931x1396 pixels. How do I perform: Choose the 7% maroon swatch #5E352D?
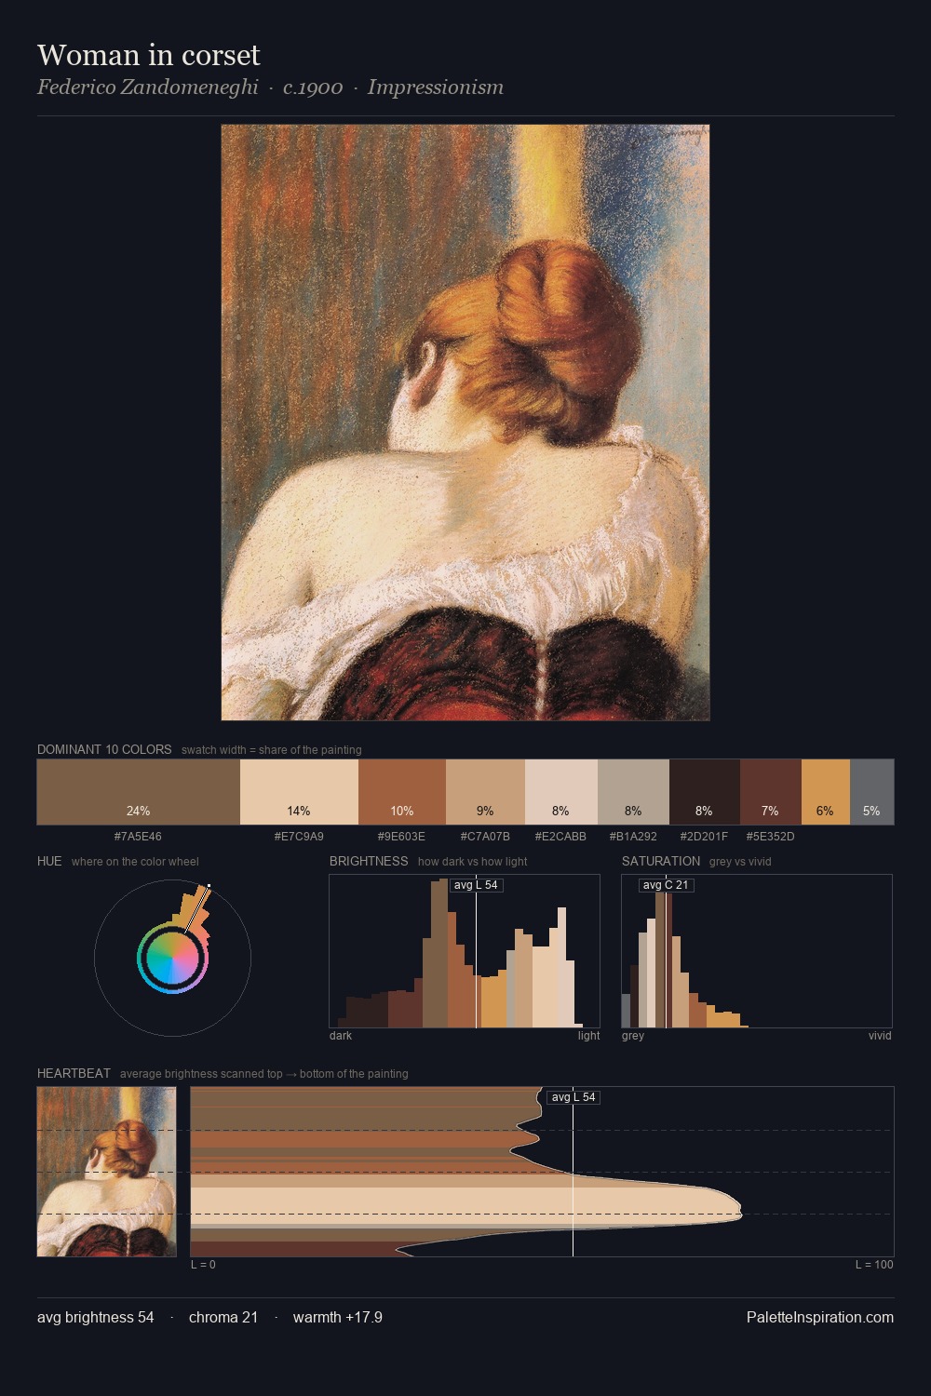pyautogui.click(x=771, y=792)
